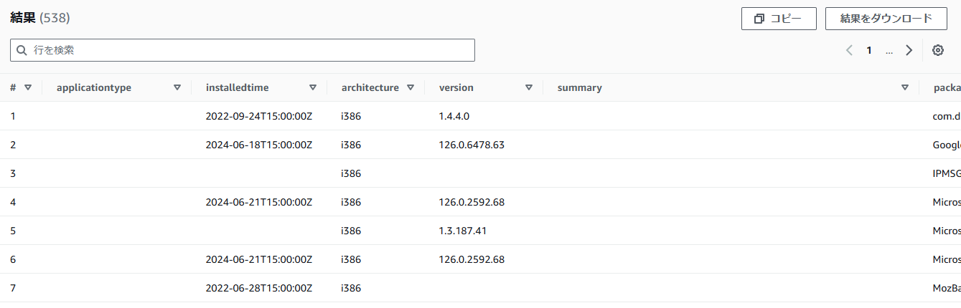Viewport: 961px width, 308px height.
Task: Select i386 cell in row 3
Action: click(352, 173)
